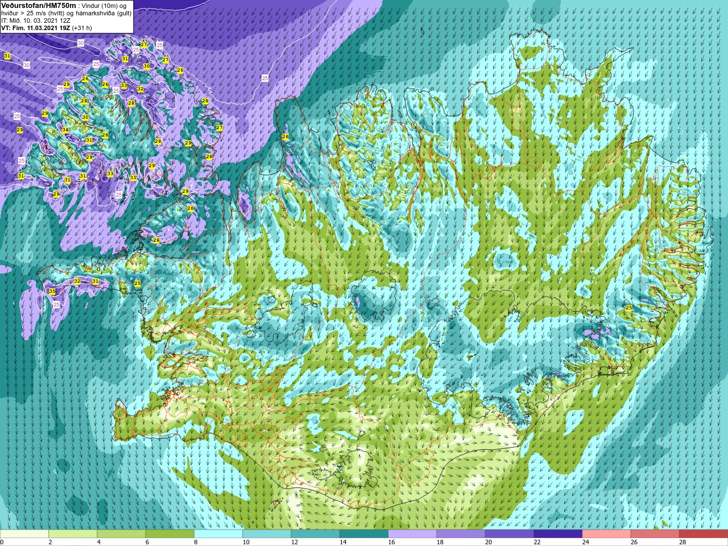Screen dimensions: 728x546
Task: Choose the purple 18–20 legend swatch
Action: (x=461, y=534)
